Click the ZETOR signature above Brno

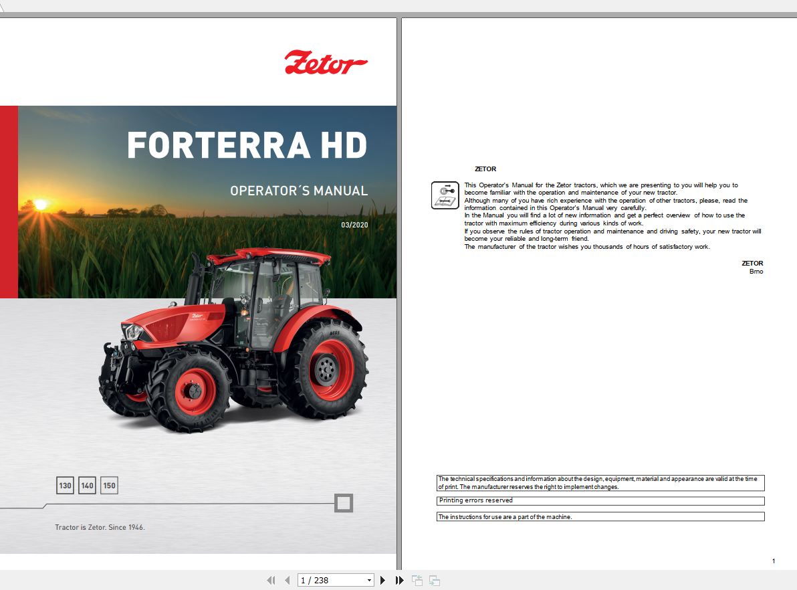click(752, 264)
